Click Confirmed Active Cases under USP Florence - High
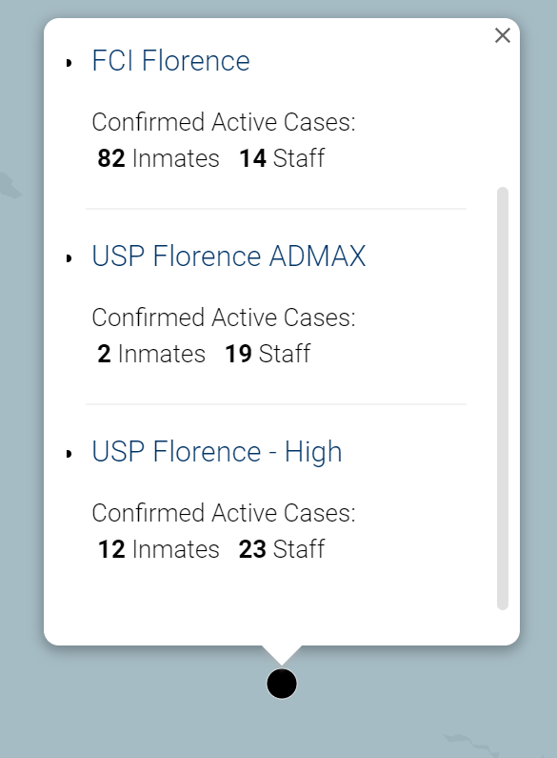The width and height of the screenshot is (557, 758). pos(224,513)
